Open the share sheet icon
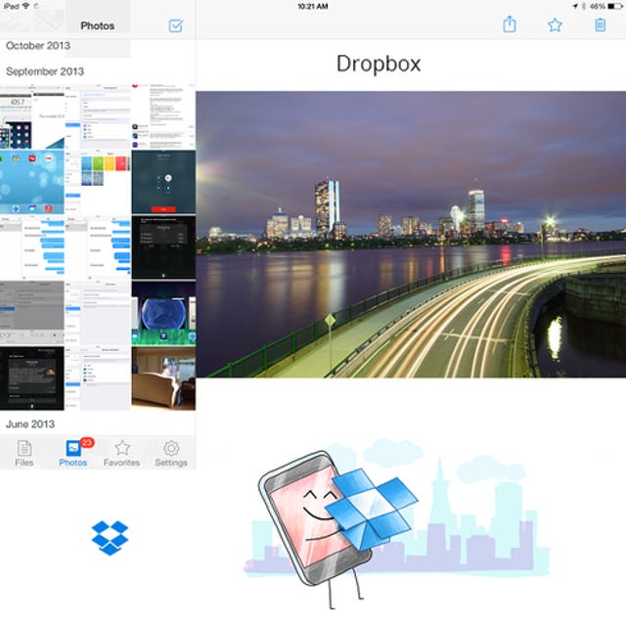626x626 pixels. click(509, 24)
